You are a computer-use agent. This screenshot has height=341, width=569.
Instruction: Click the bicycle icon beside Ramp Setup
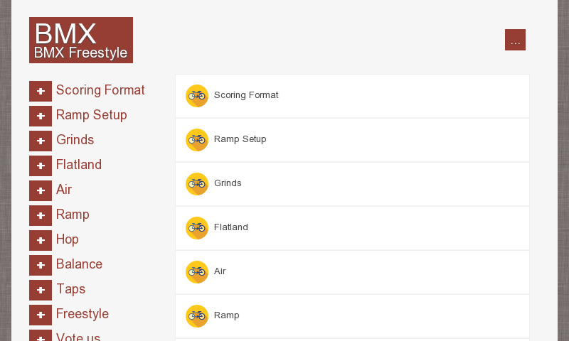197,140
